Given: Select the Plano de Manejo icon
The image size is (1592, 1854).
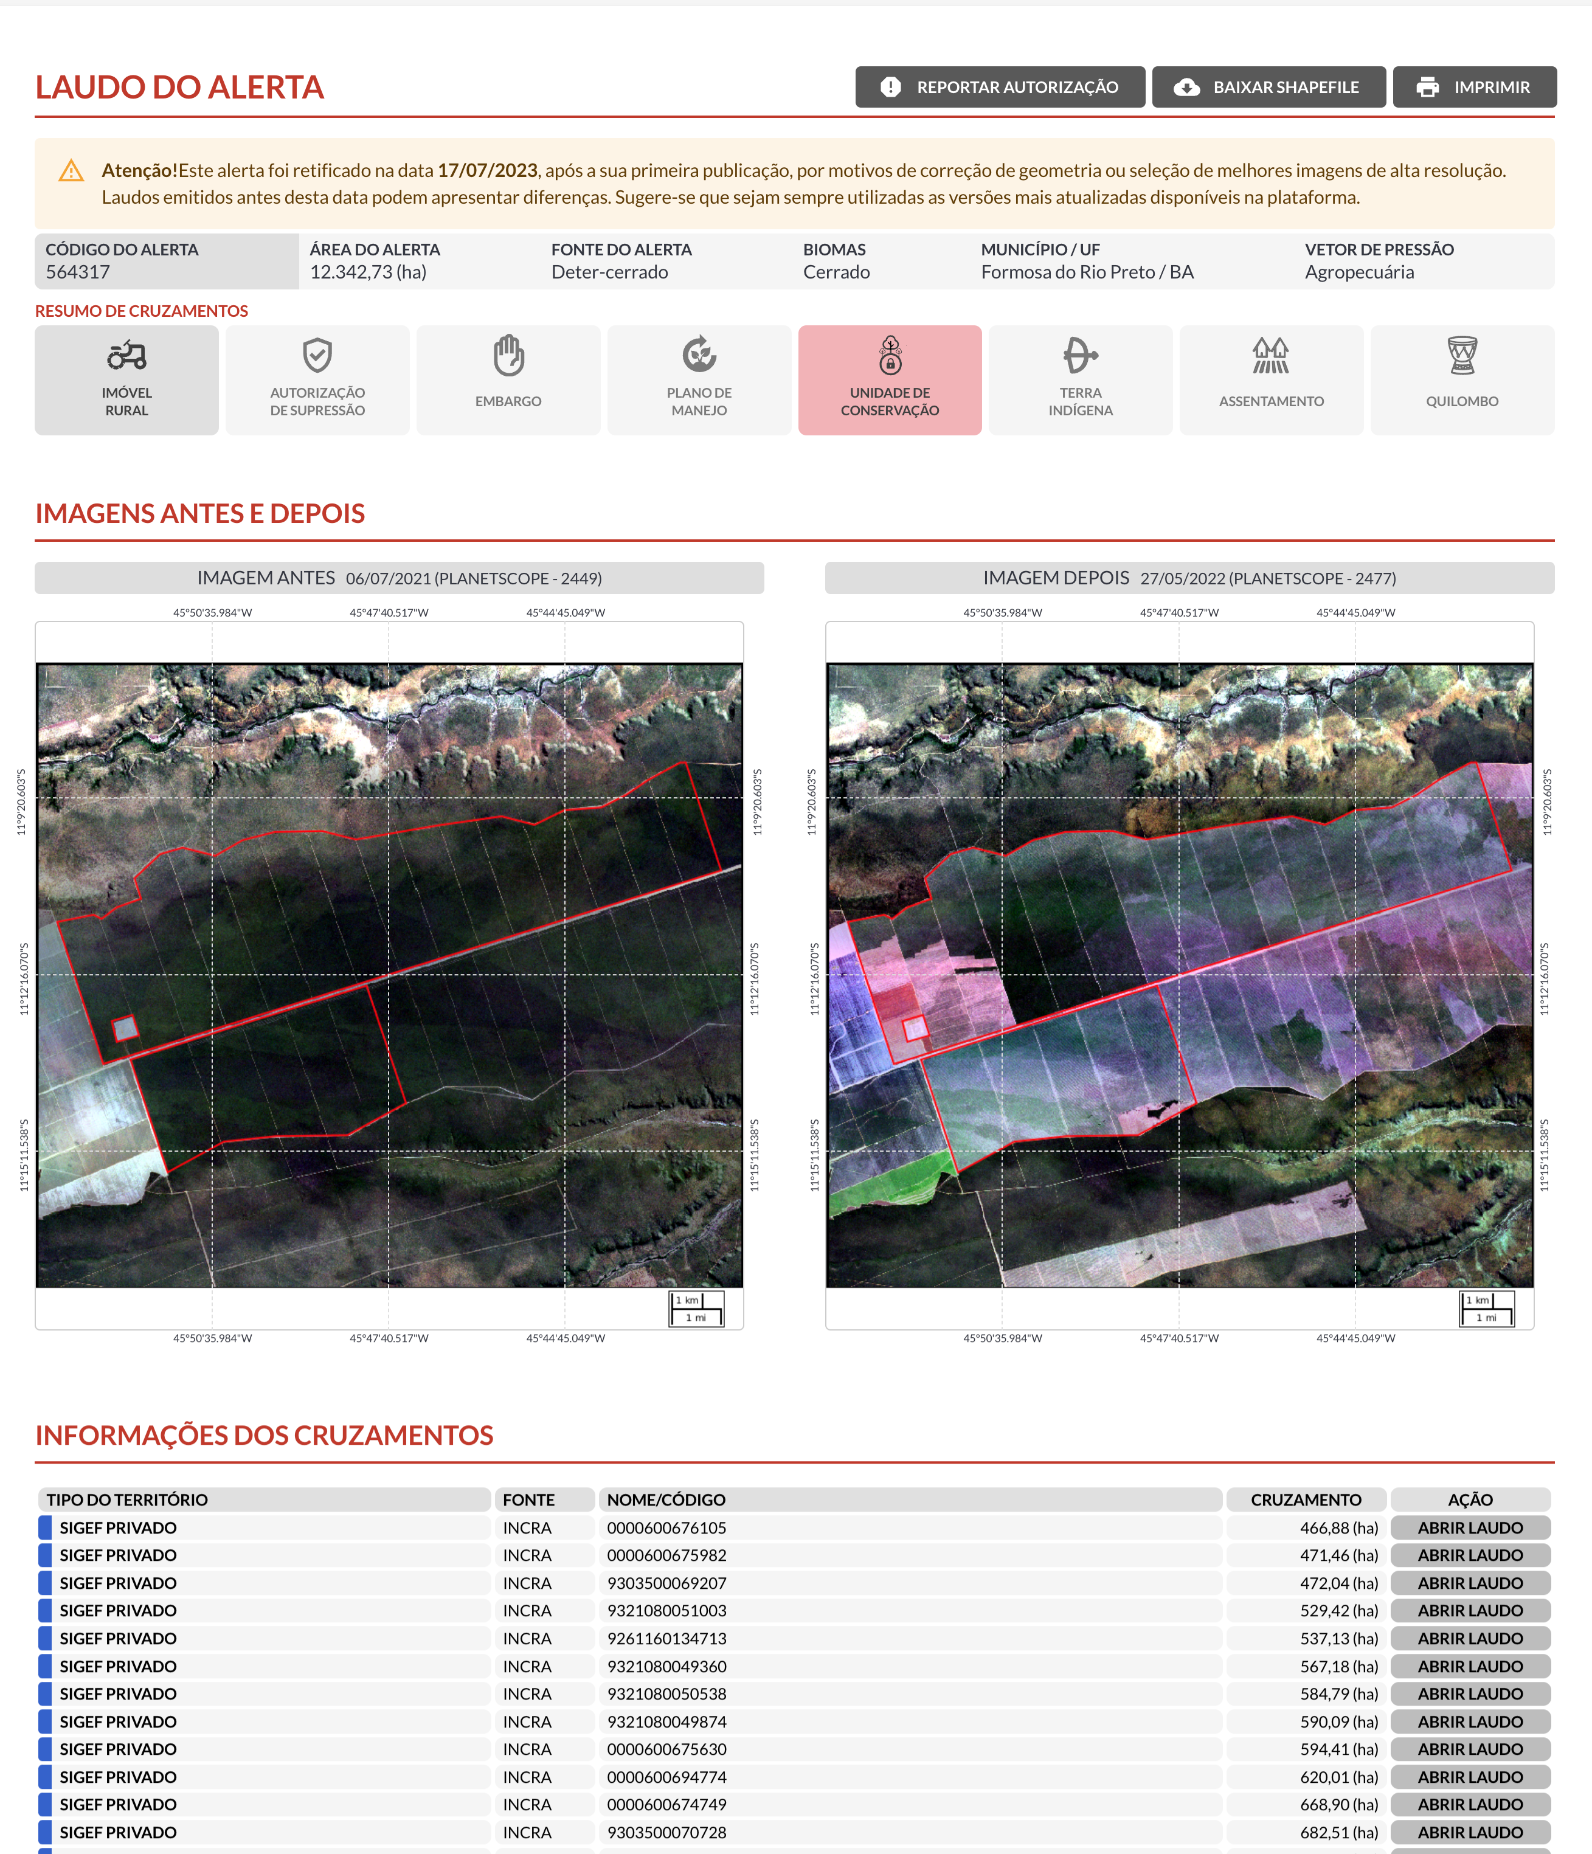Looking at the screenshot, I should pos(699,355).
